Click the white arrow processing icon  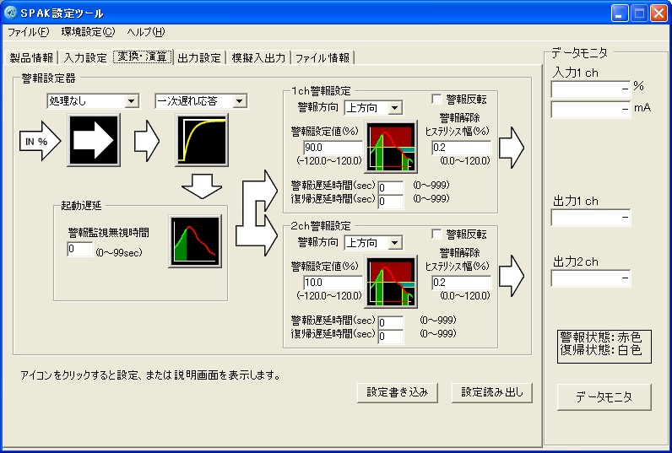click(95, 141)
